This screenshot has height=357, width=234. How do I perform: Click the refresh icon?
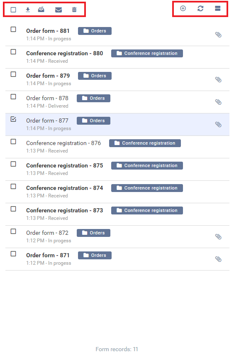point(200,8)
